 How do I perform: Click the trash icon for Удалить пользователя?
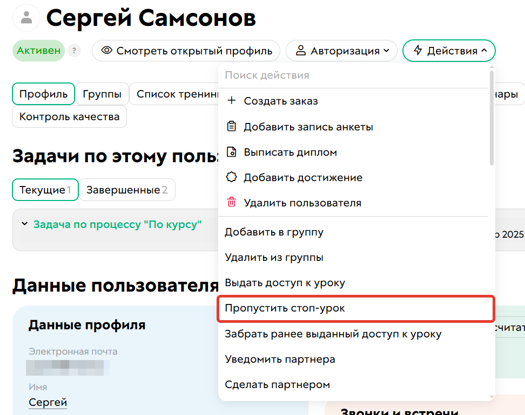232,203
